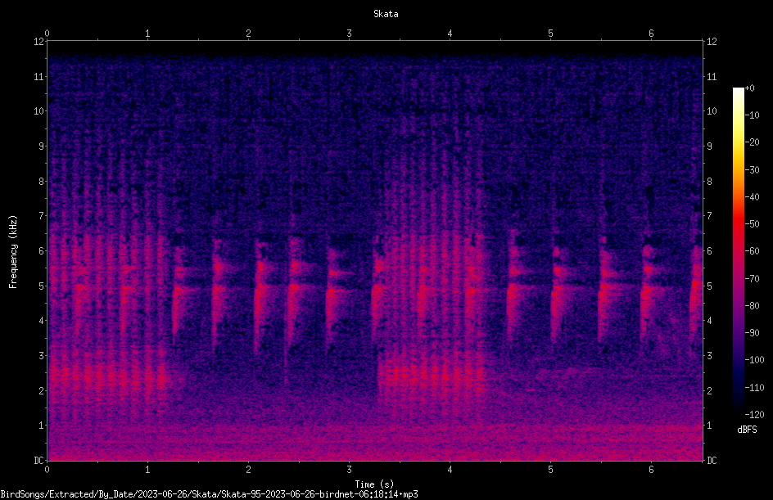The image size is (773, 500).
Task: Click the "1" tick on the left frequency axis
Action: [x=41, y=426]
